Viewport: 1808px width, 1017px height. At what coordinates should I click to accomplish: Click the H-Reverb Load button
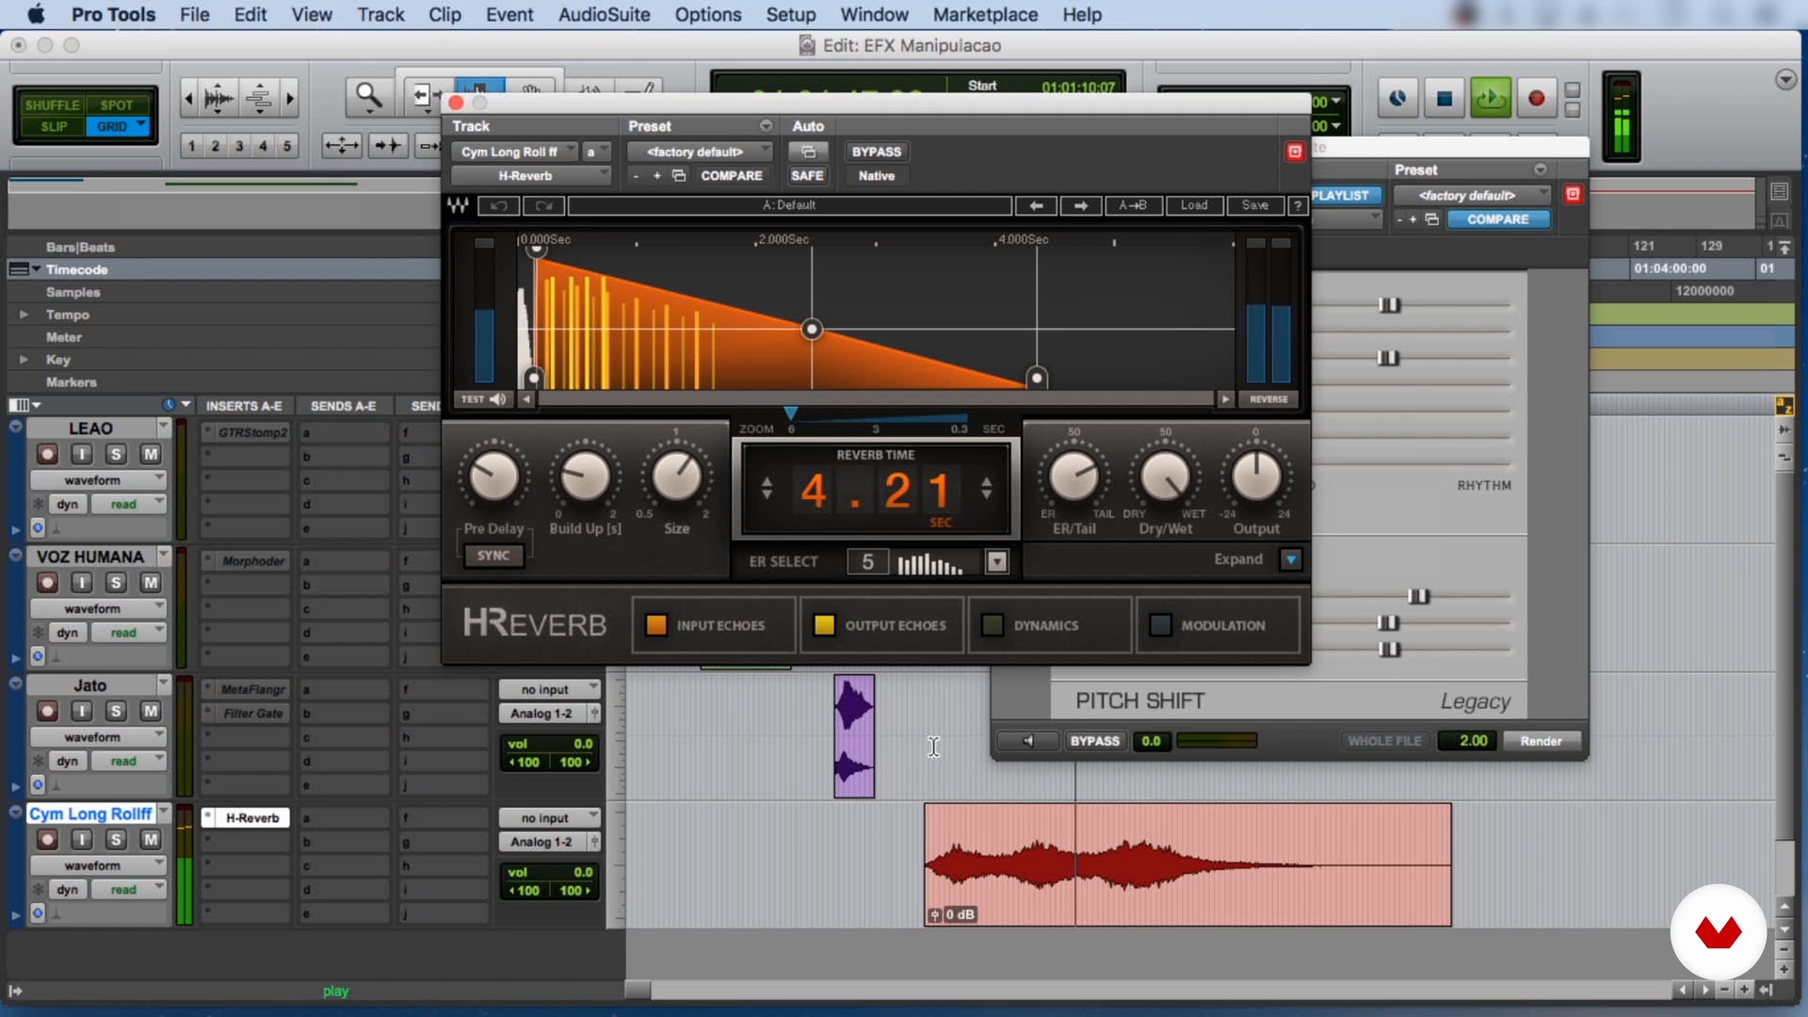tap(1193, 205)
